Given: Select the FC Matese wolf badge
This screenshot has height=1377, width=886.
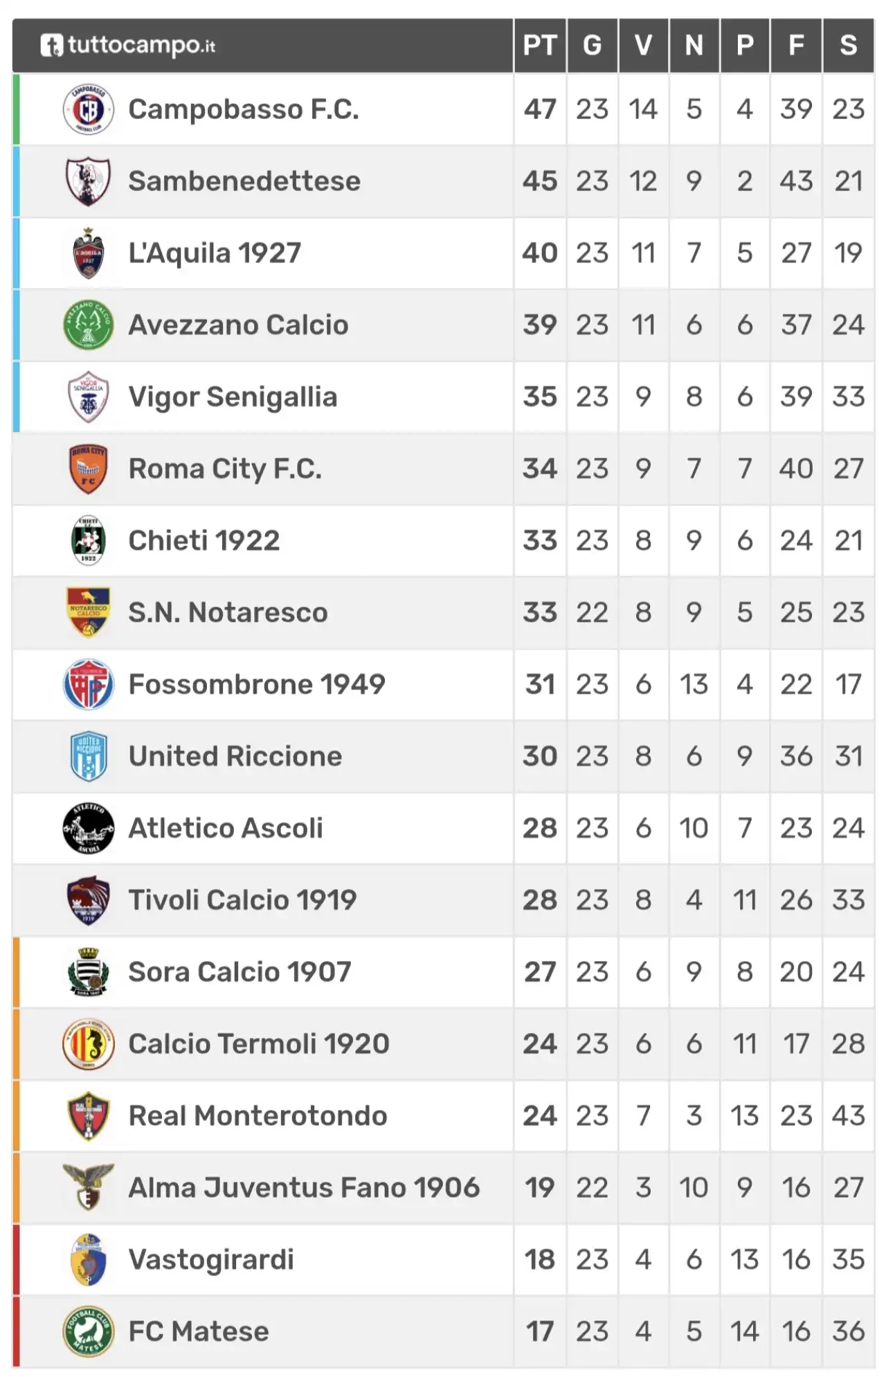Looking at the screenshot, I should 88,1331.
